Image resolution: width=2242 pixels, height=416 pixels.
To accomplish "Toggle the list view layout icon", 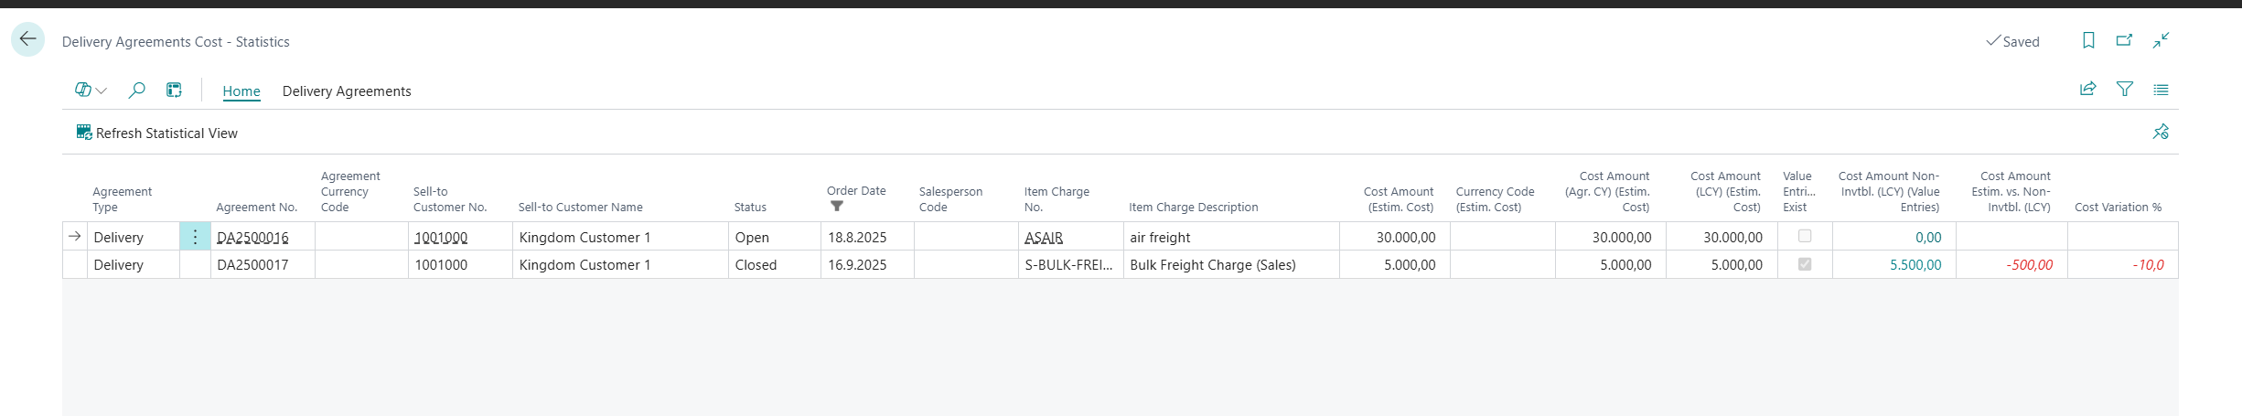I will (2161, 90).
